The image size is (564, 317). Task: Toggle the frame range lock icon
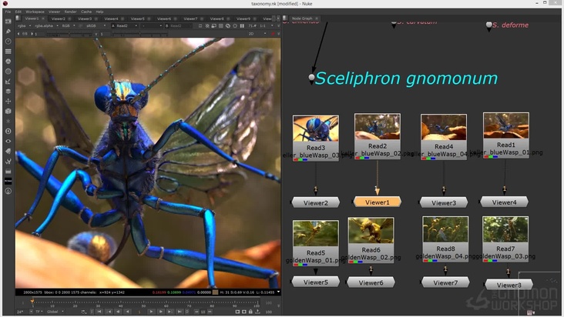coord(250,312)
